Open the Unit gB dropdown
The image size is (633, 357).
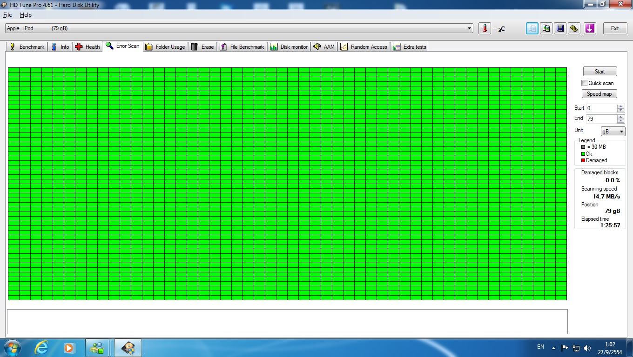pyautogui.click(x=613, y=132)
